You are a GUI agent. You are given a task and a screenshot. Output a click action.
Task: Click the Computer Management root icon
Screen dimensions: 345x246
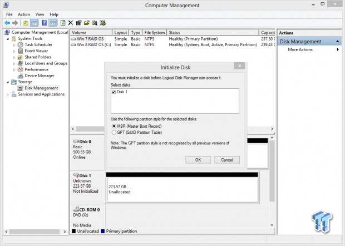pyautogui.click(x=7, y=32)
